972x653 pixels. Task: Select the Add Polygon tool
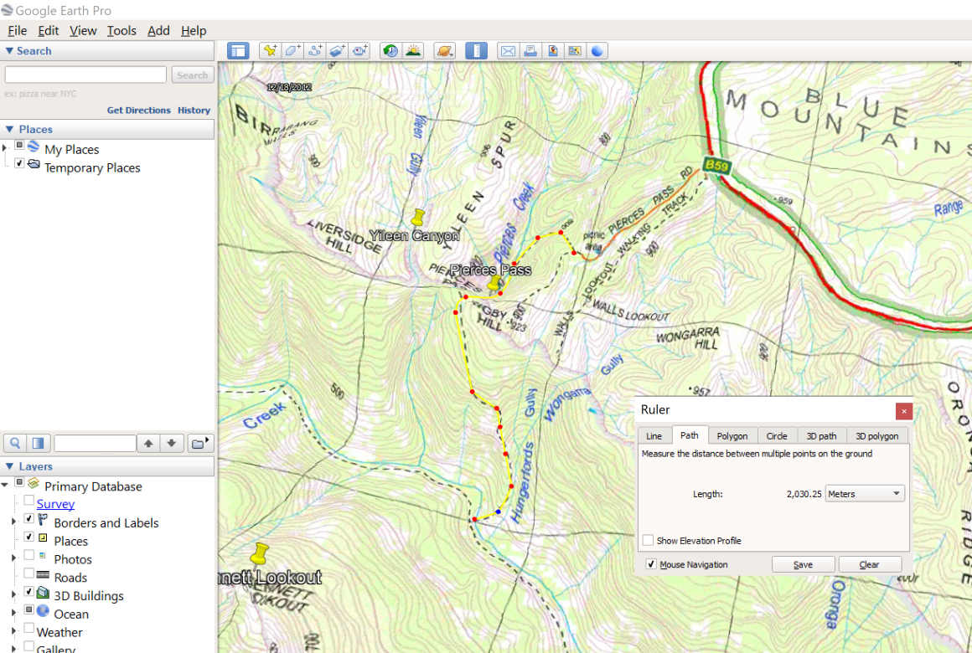[292, 50]
